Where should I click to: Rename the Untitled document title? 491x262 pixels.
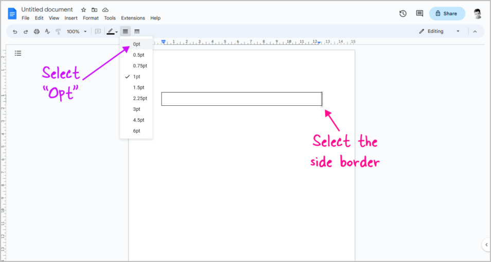click(47, 10)
